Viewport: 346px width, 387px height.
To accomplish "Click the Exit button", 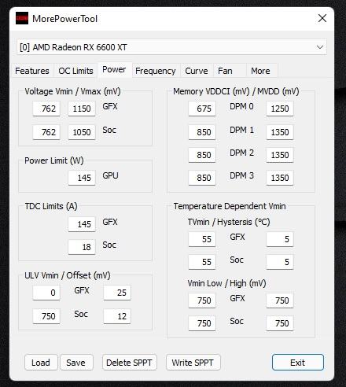I will click(x=298, y=363).
